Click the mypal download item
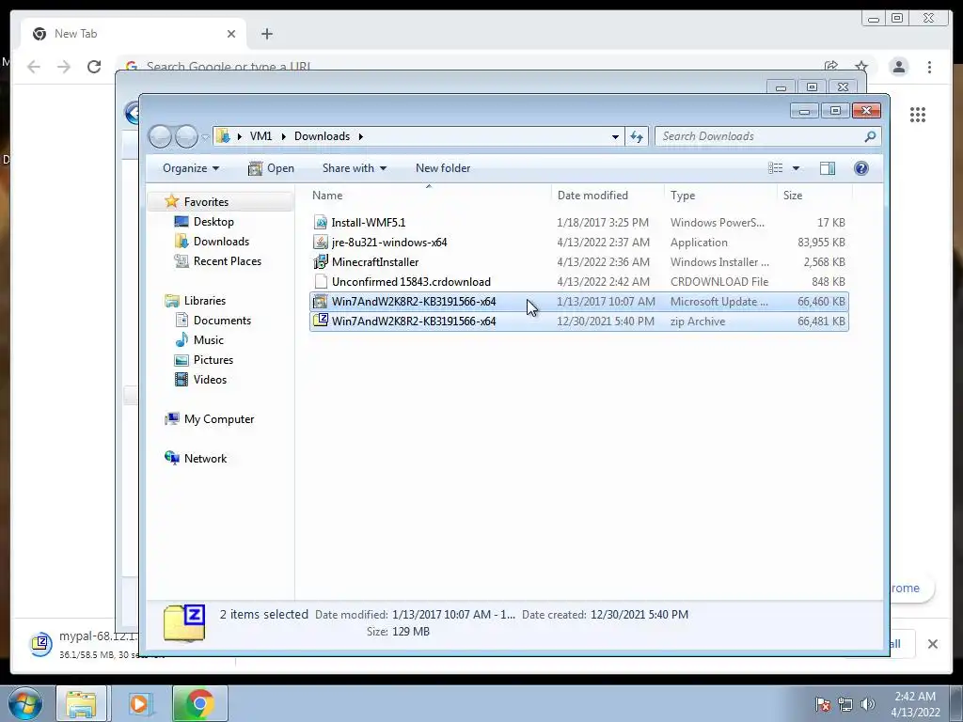This screenshot has width=963, height=722. 83,645
